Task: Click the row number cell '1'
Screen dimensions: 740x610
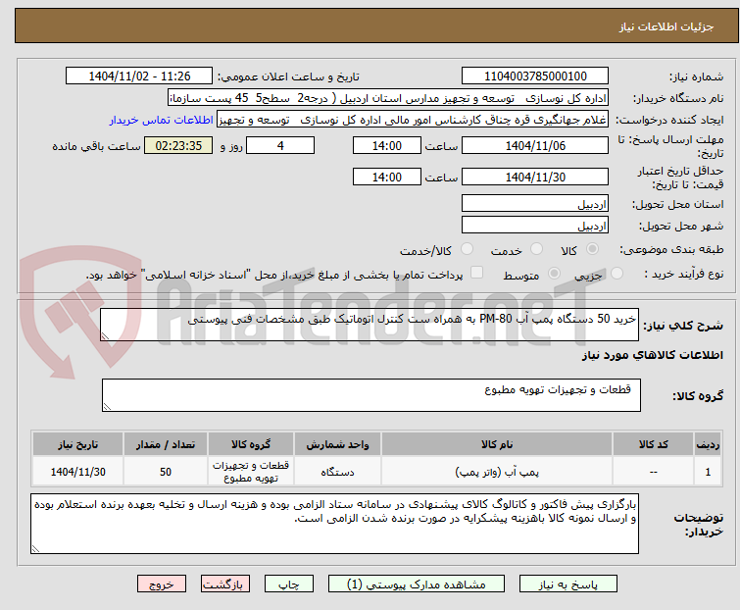Action: click(x=708, y=471)
